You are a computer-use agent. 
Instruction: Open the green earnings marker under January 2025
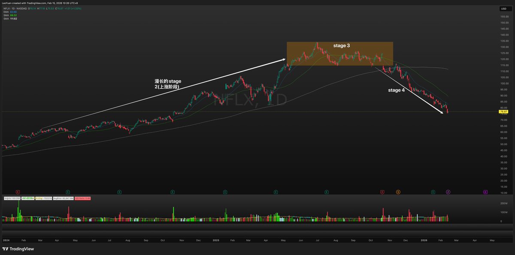(225, 192)
